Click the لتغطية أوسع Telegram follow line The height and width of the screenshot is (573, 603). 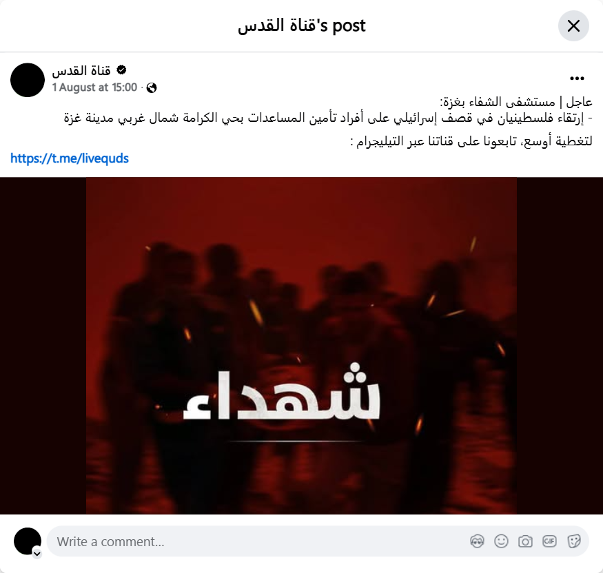point(471,142)
